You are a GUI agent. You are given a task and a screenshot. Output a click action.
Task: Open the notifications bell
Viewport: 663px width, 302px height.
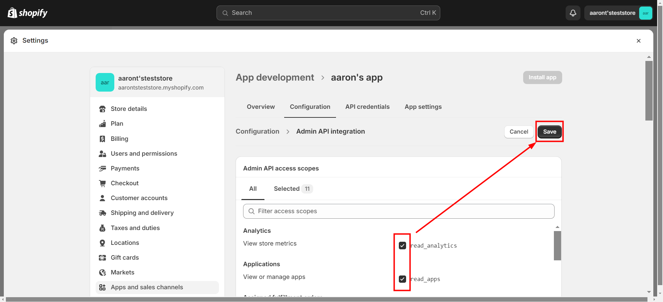click(x=573, y=13)
